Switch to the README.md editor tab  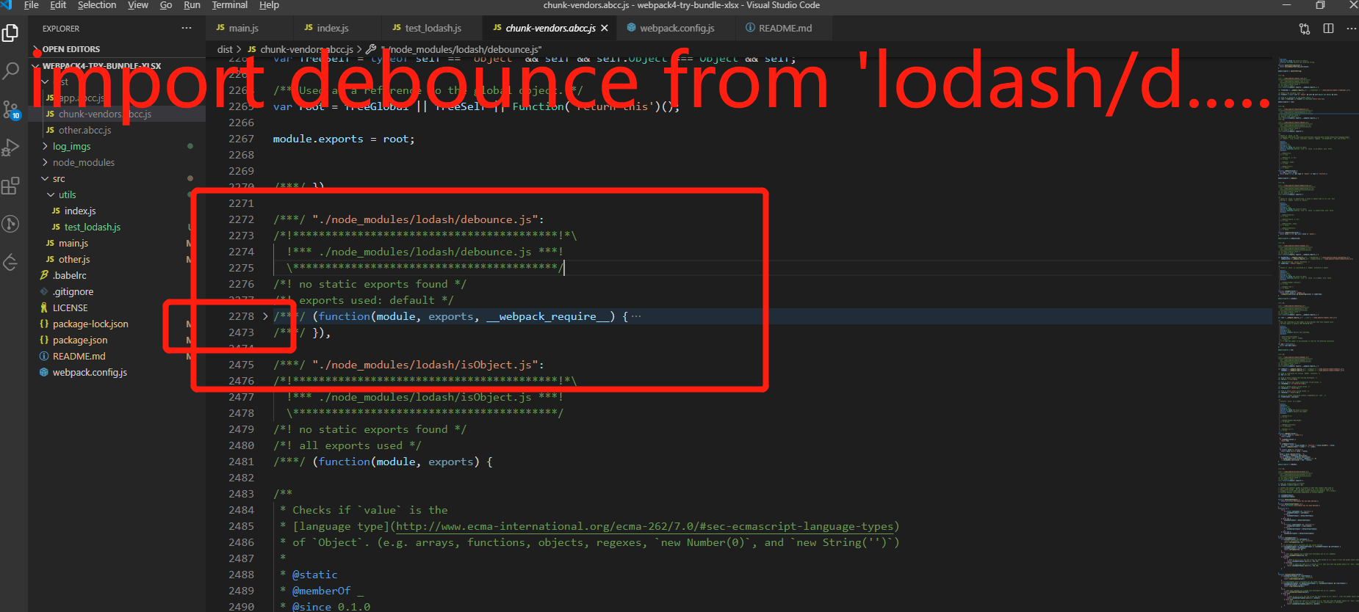(x=785, y=28)
